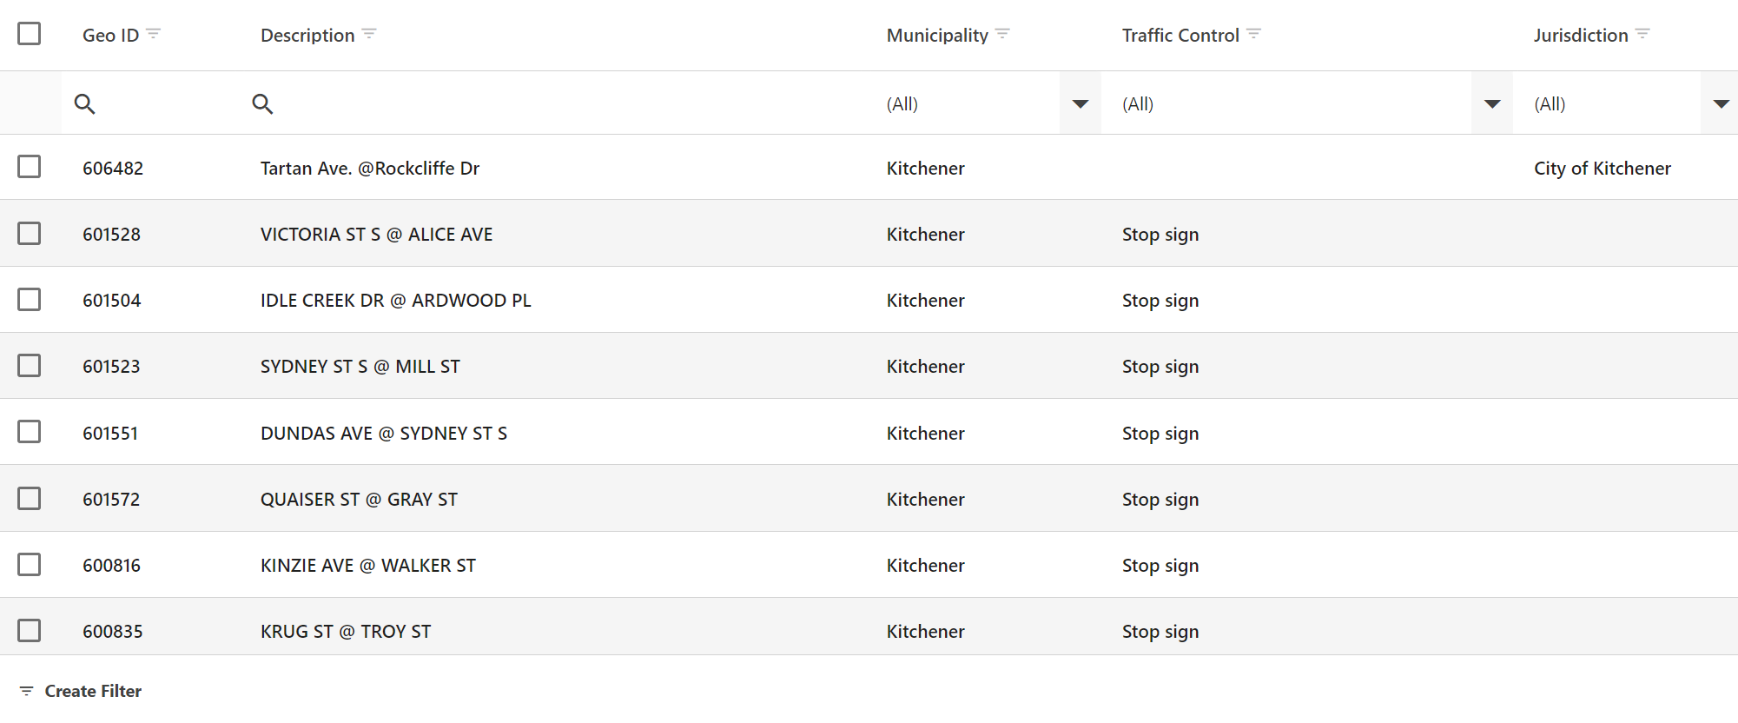
Task: Click the Geo ID column filter icon
Action: pos(154,34)
